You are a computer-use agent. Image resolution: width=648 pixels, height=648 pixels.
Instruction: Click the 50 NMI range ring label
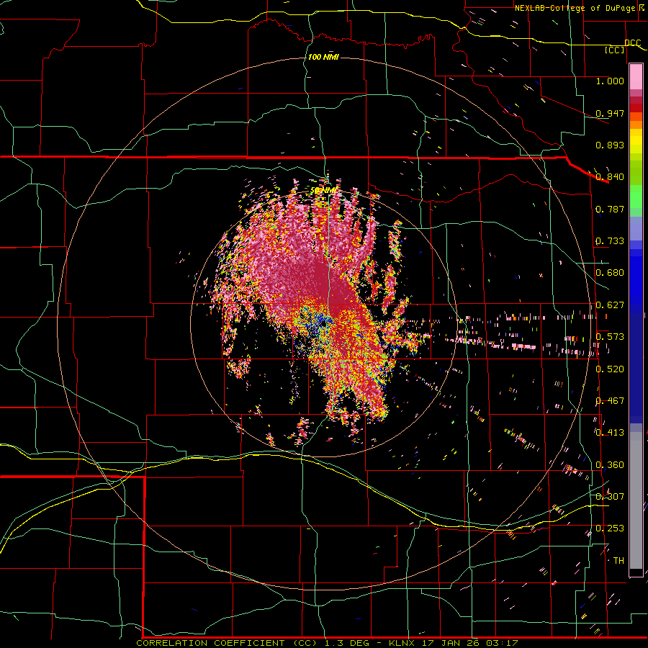(325, 191)
